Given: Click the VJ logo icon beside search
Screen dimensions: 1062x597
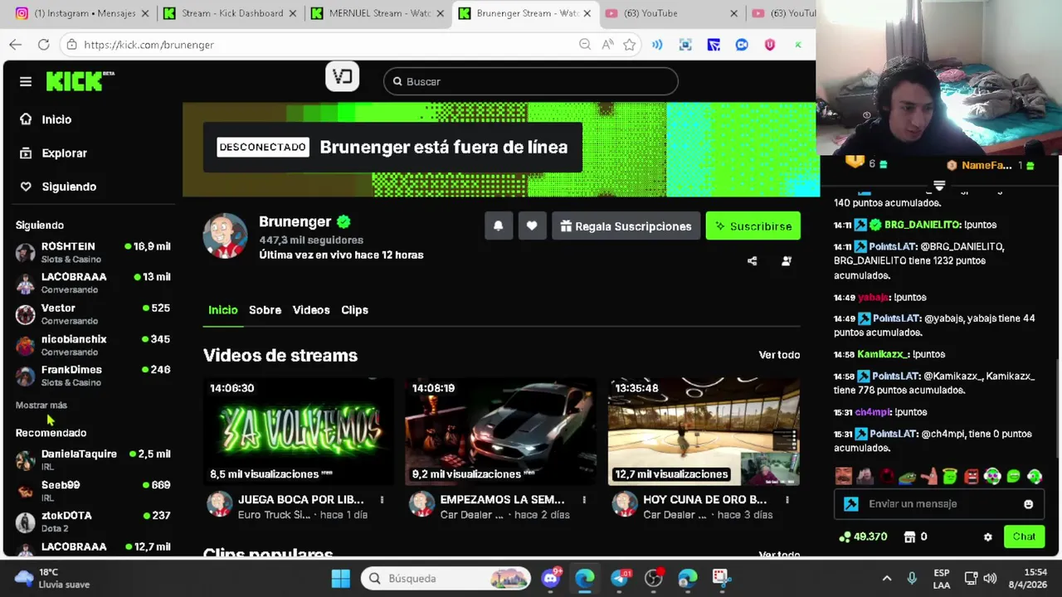Looking at the screenshot, I should (342, 77).
